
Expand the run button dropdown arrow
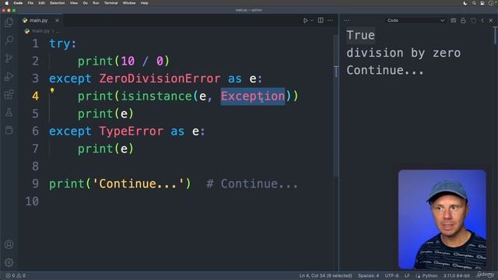click(312, 20)
